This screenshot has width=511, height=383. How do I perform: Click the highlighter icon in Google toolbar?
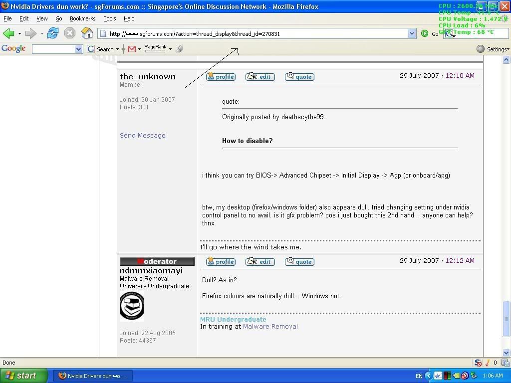coord(179,49)
